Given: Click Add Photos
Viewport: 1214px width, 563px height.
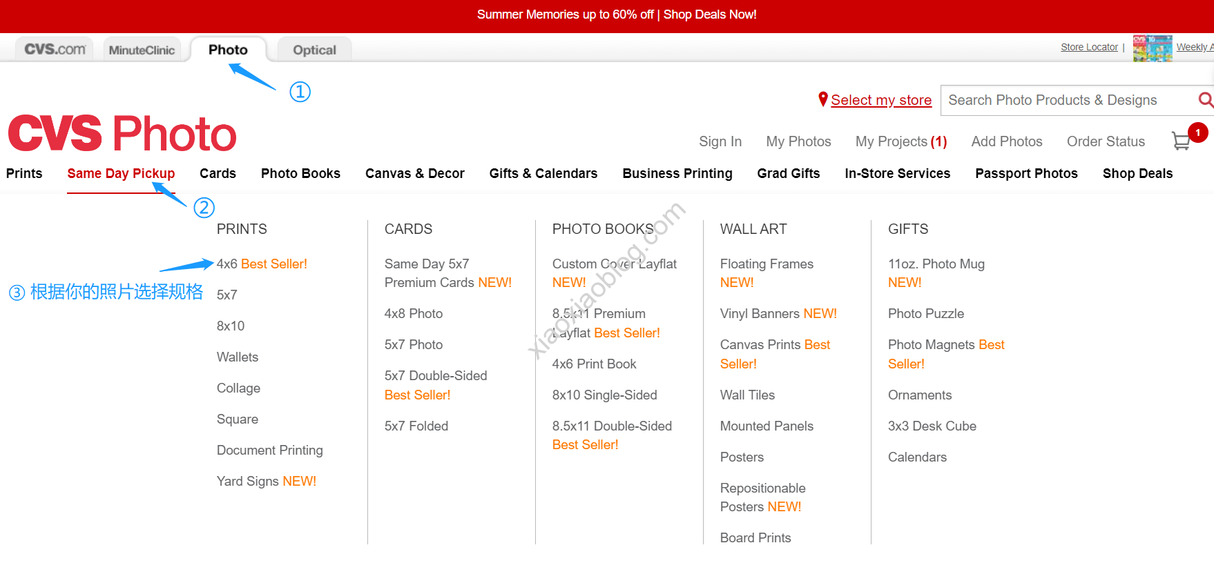Looking at the screenshot, I should coord(1007,141).
